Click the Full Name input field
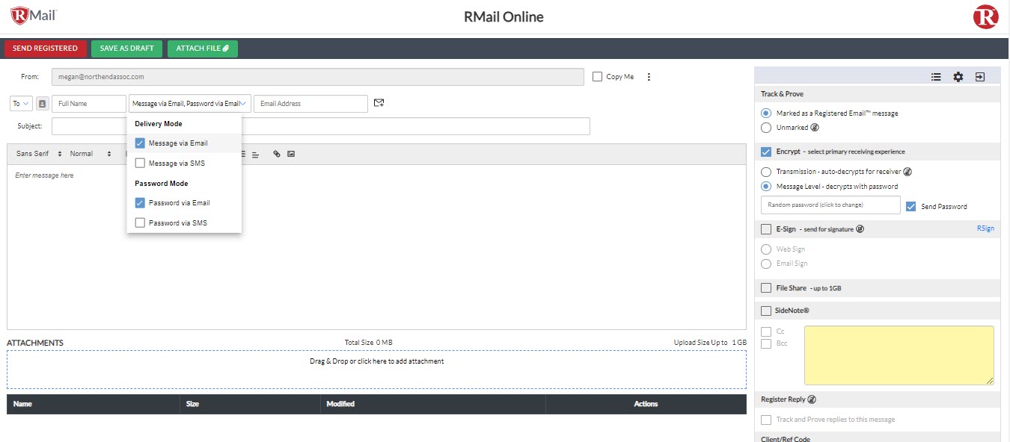 click(x=89, y=104)
